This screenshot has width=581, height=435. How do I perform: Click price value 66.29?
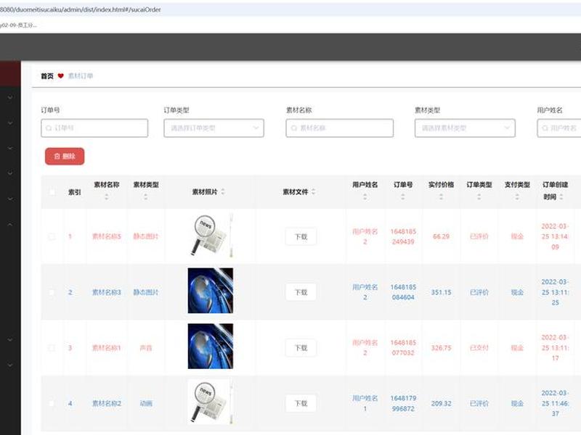pos(441,236)
